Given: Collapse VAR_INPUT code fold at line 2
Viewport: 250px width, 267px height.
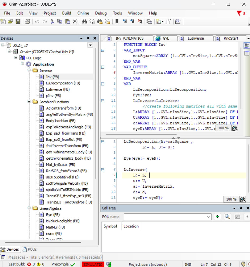Looking at the screenshot, I should pyautogui.click(x=103, y=50).
